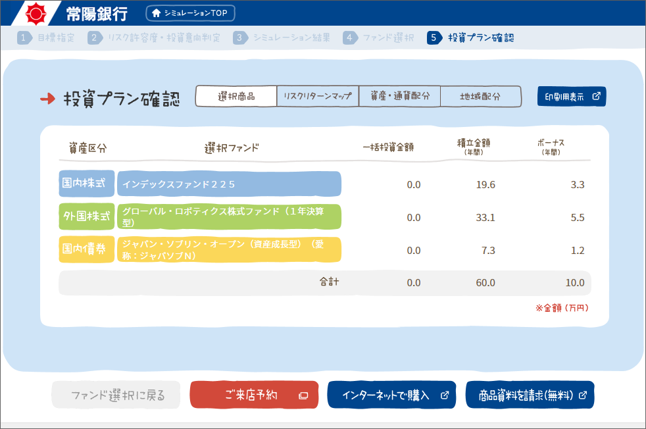Screen dimensions: 646x429
Task: Go to step 目標指定
Action: 56,38
